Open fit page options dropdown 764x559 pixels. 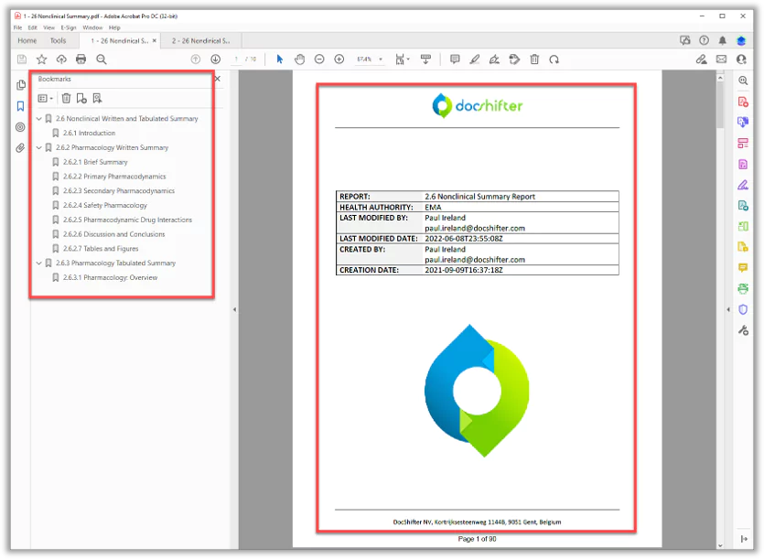coord(402,59)
